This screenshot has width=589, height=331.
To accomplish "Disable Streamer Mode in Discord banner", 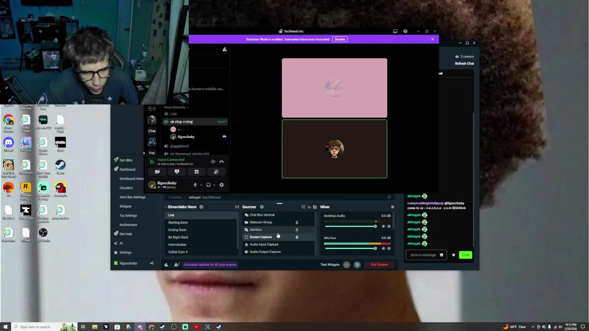I will [340, 39].
